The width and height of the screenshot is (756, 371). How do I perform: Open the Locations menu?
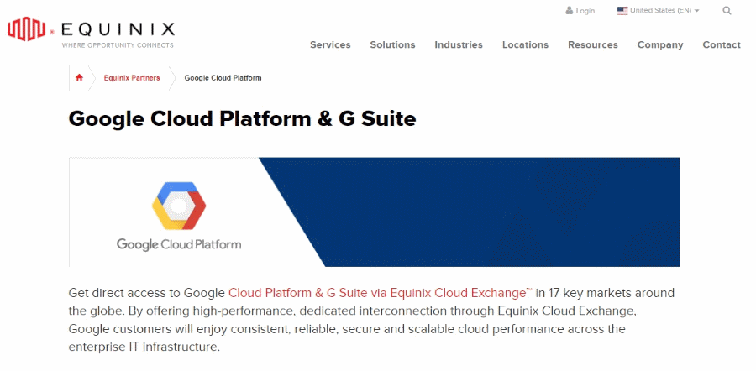point(526,44)
